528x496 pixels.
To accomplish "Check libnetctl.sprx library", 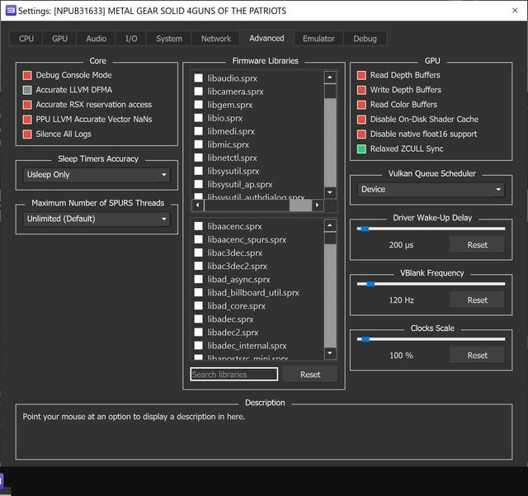I will 198,158.
